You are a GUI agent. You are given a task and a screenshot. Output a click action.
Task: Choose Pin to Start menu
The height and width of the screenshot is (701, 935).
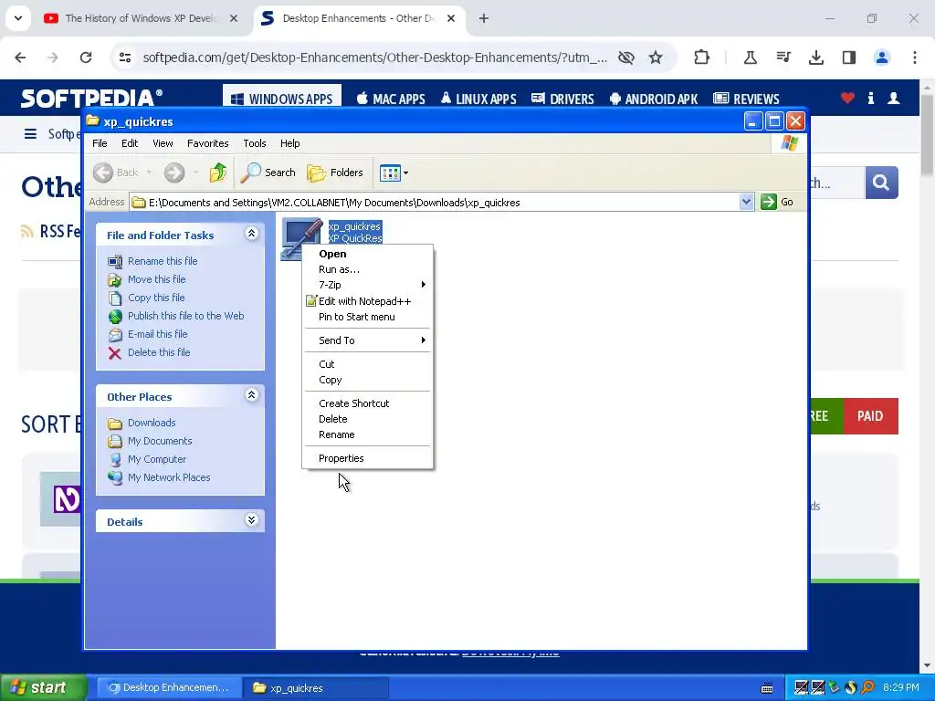click(367, 317)
